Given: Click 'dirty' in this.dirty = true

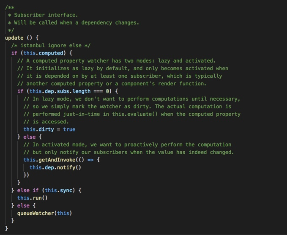Looking at the screenshot, I should pos(46,129).
